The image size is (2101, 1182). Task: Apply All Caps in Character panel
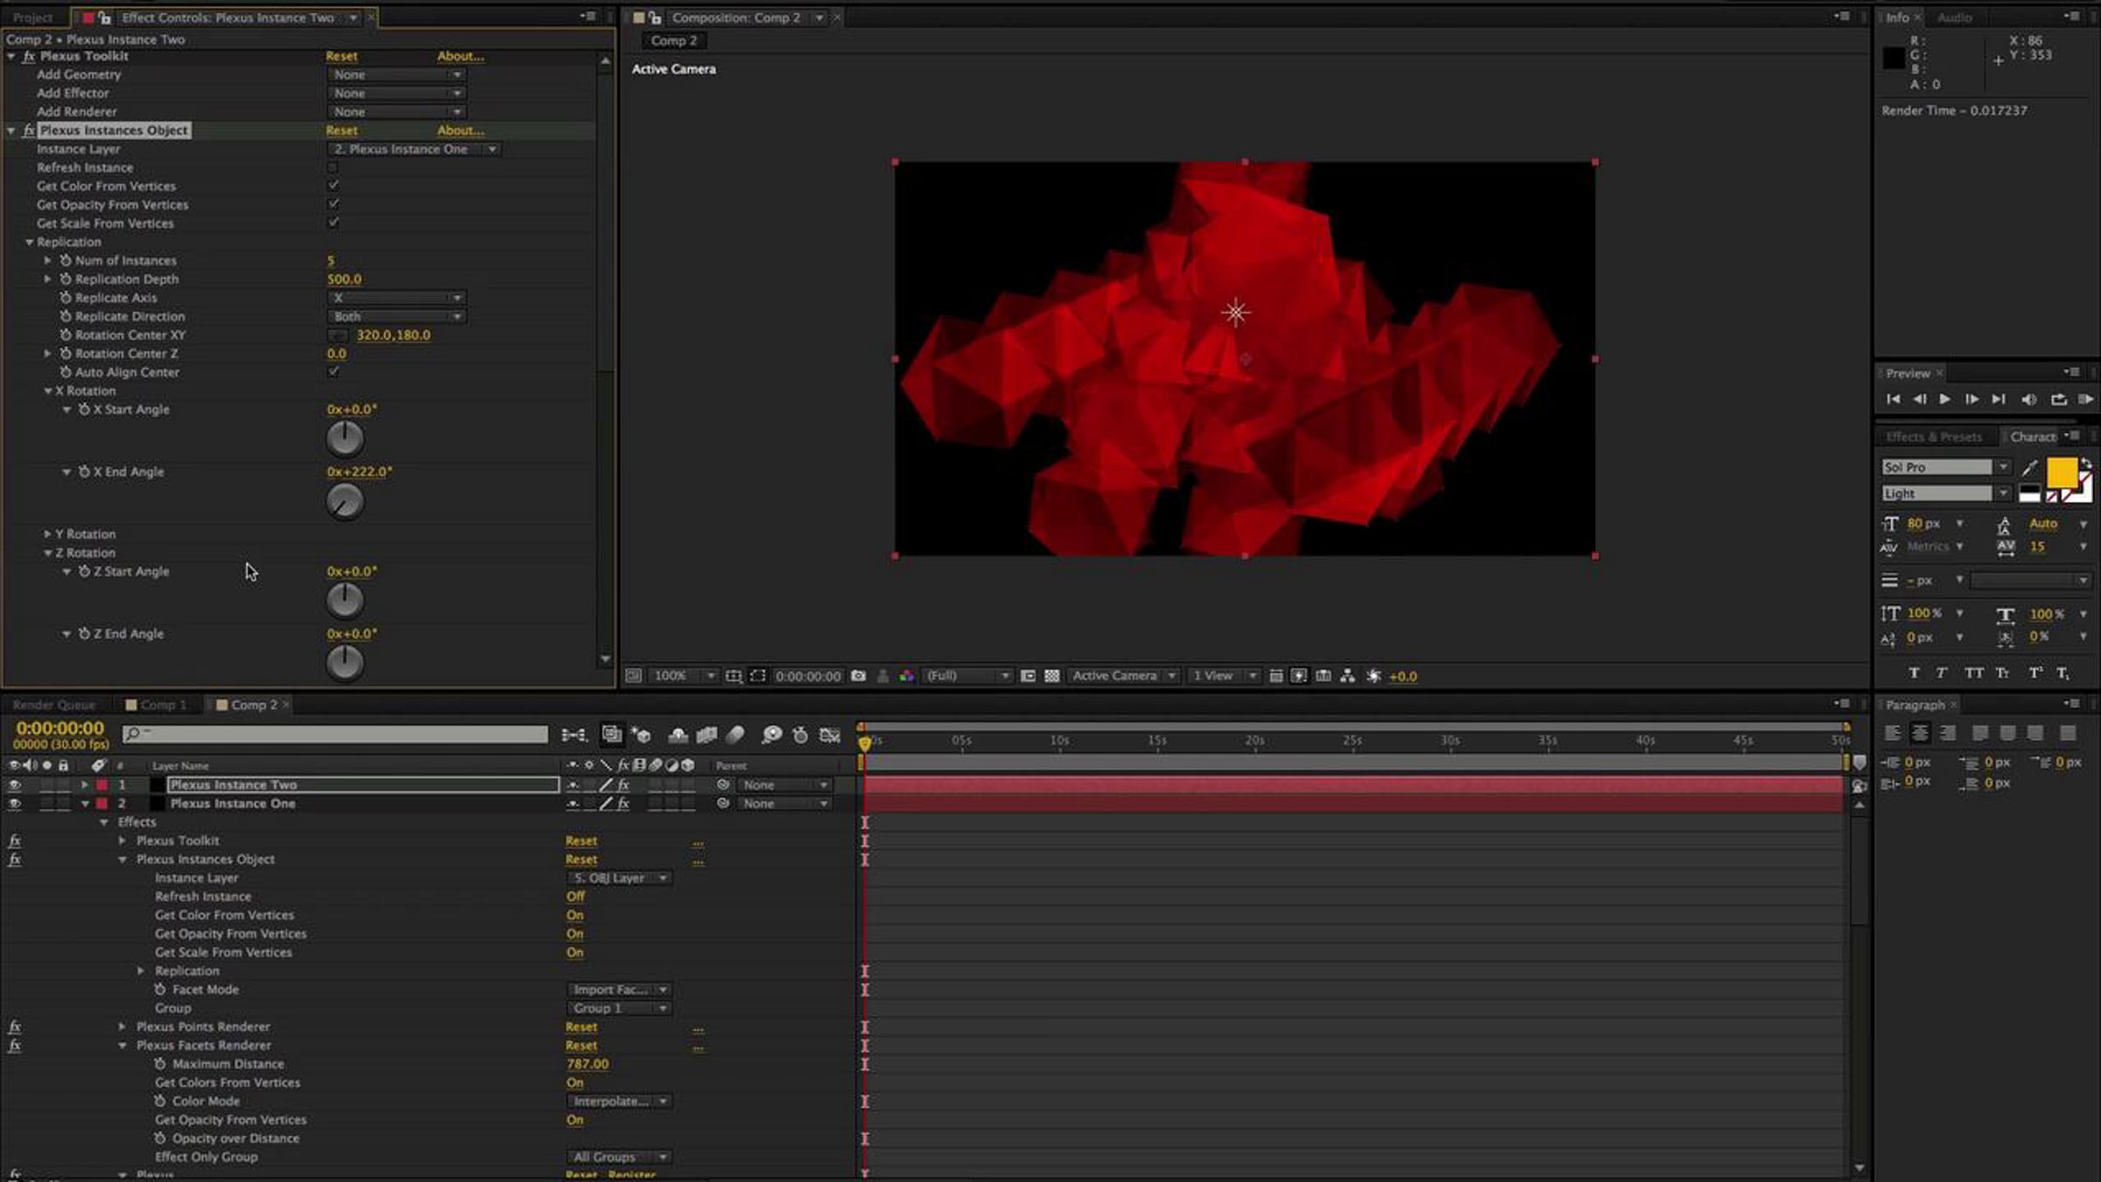pos(1973,672)
